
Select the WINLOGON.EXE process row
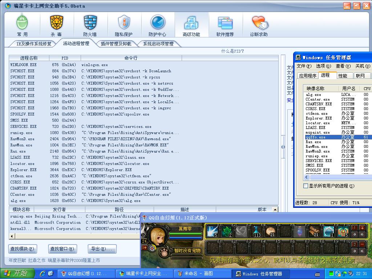tap(143, 65)
